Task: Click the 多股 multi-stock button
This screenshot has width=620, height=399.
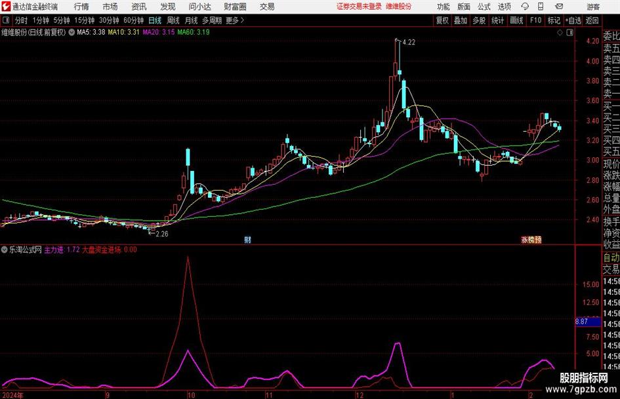Action: coord(479,20)
